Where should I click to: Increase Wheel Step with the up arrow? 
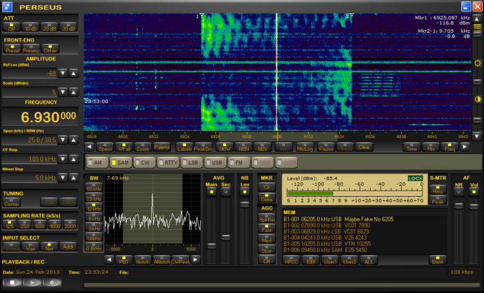pos(73,177)
